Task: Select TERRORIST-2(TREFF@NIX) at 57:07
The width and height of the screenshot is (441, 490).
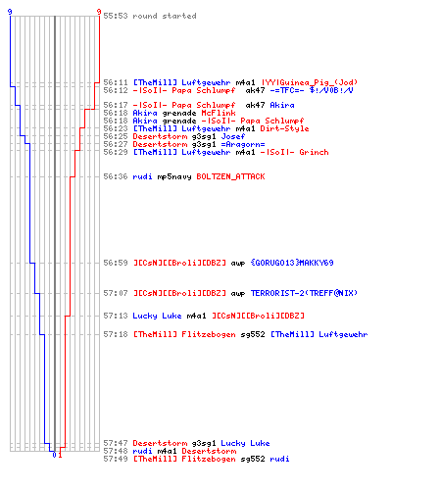Action: pyautogui.click(x=304, y=293)
